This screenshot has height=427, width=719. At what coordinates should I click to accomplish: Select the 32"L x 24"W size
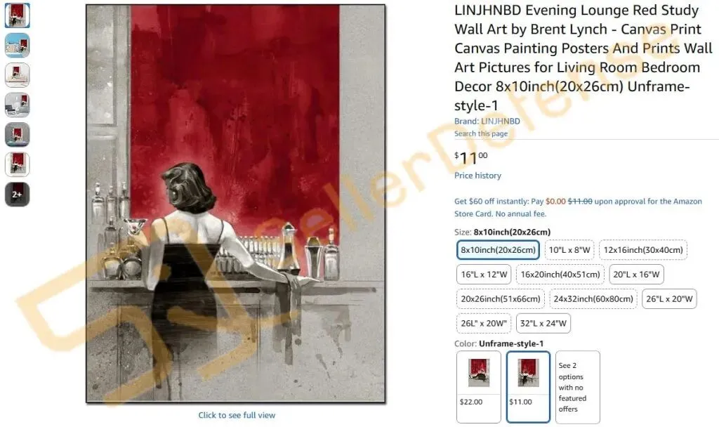pos(543,323)
